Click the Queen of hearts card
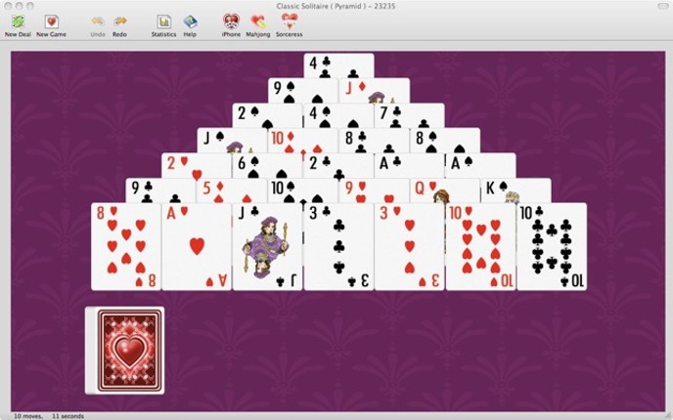 coord(445,190)
